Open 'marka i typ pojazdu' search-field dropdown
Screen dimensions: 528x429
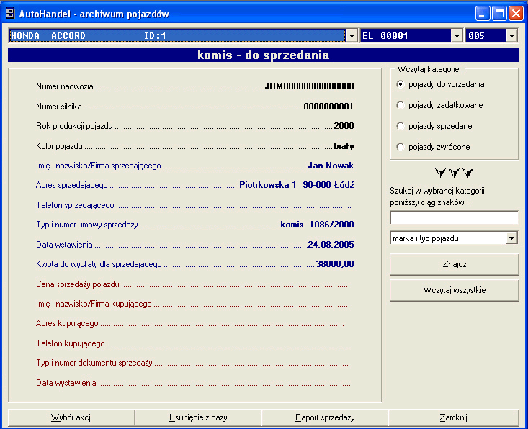[511, 238]
